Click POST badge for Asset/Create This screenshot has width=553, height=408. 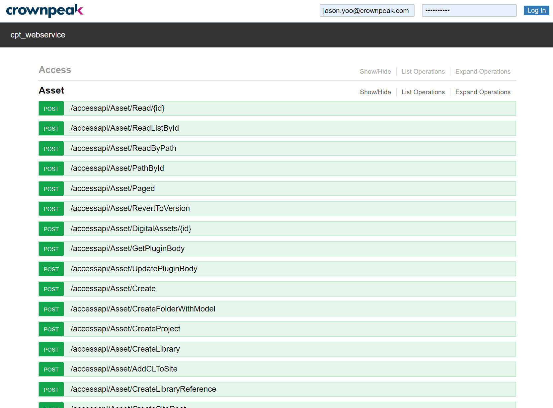(x=51, y=289)
